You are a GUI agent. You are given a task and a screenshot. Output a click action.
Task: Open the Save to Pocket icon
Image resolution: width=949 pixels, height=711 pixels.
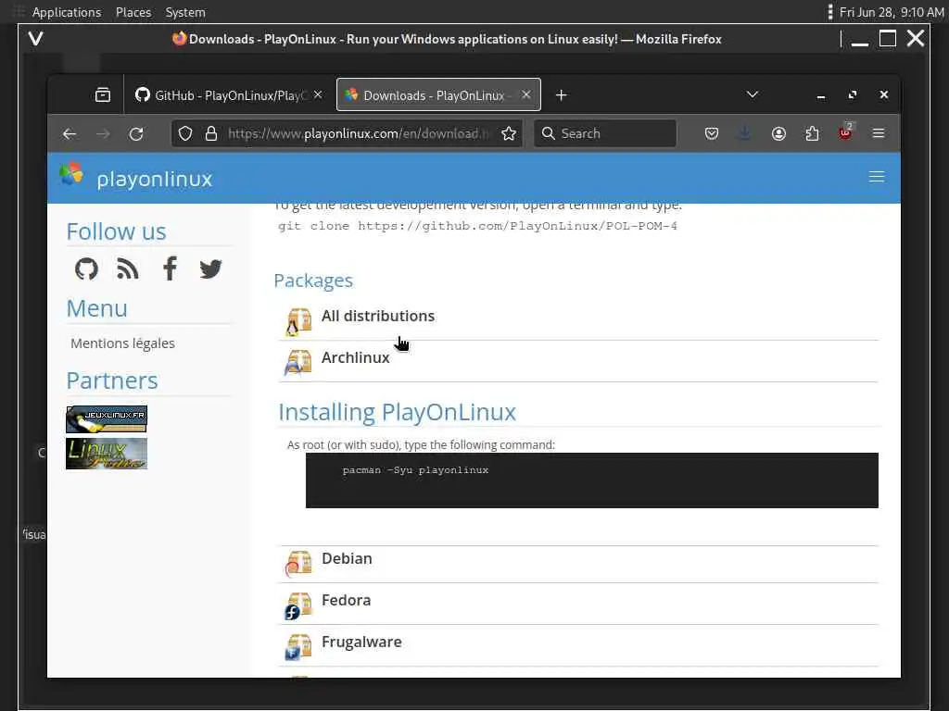coord(712,133)
